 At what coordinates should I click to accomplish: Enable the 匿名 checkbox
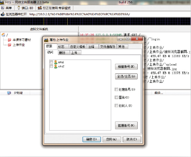(x=116, y=97)
